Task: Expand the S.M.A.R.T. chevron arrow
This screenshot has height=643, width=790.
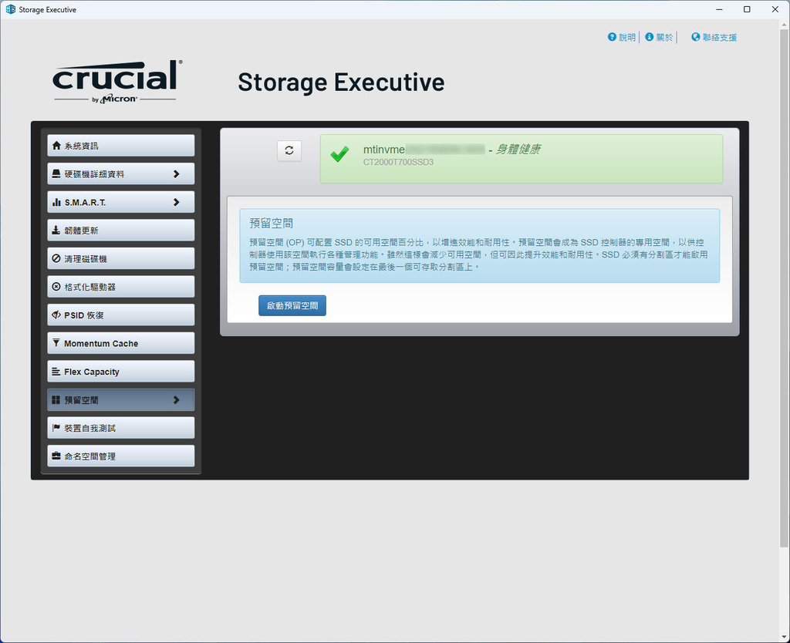Action: [x=177, y=202]
